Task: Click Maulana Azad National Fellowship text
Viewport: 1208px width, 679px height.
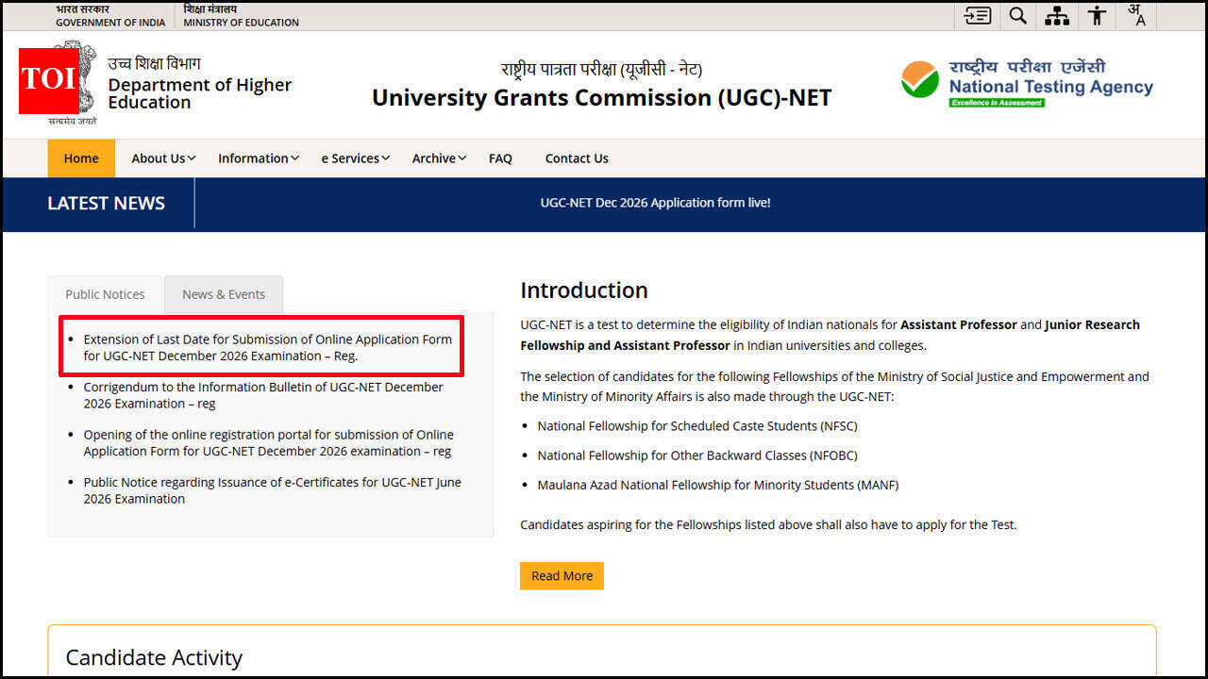Action: [x=718, y=485]
